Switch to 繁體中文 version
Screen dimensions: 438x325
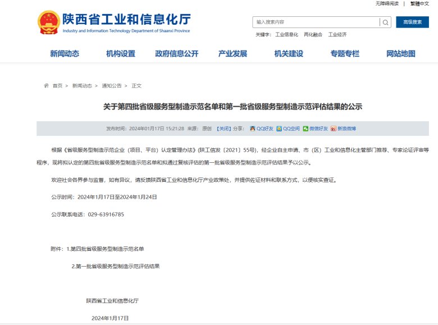point(419,3)
